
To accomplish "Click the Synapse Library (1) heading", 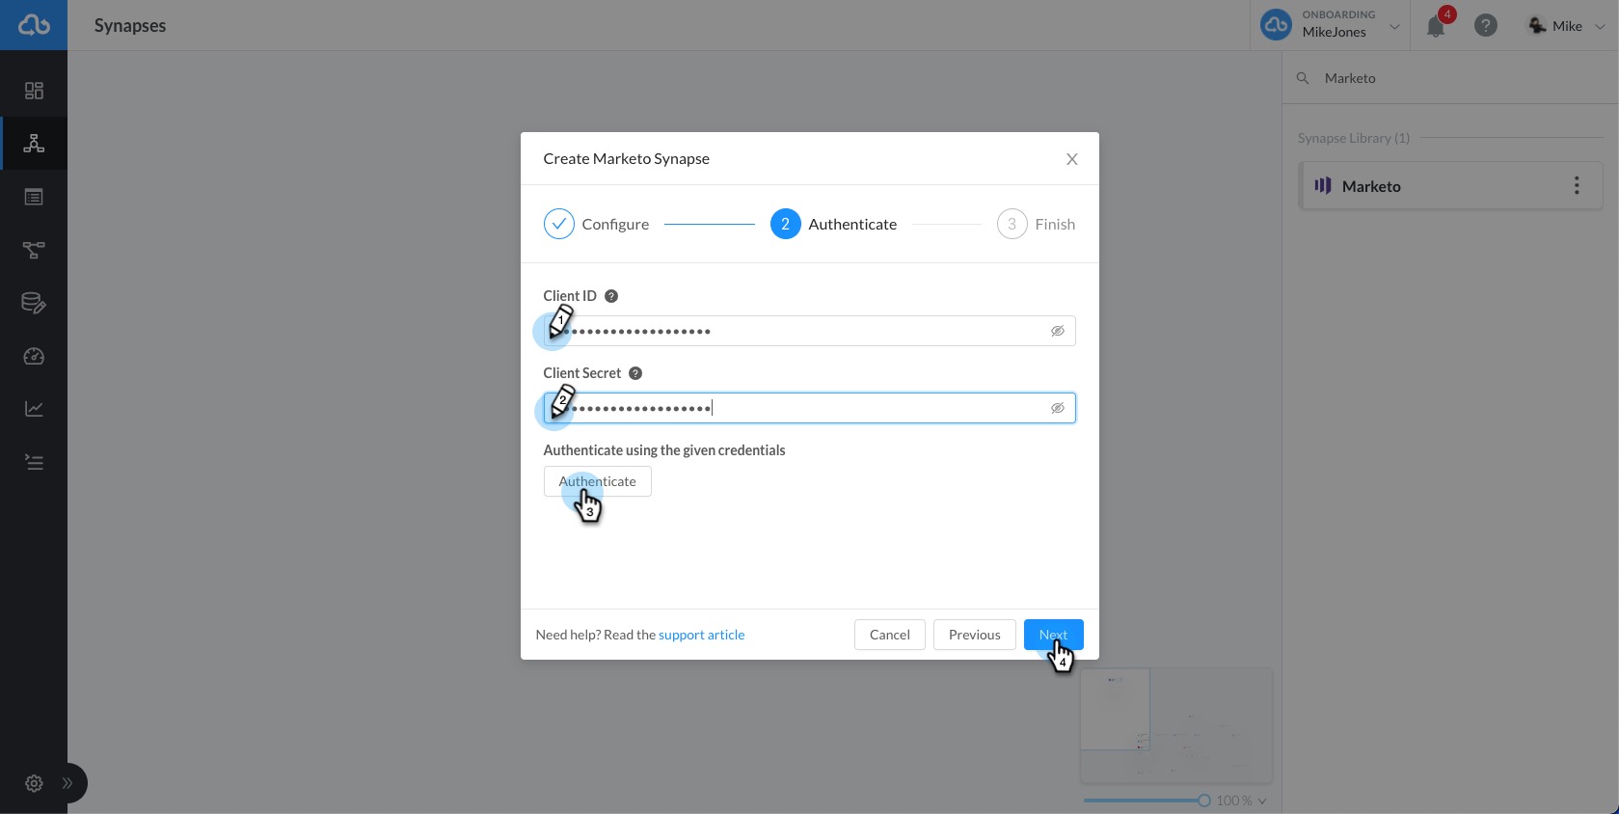I will tap(1354, 138).
